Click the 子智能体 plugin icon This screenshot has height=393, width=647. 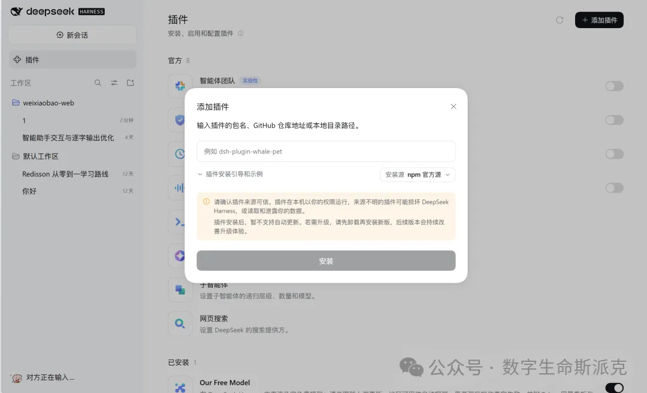tap(180, 290)
